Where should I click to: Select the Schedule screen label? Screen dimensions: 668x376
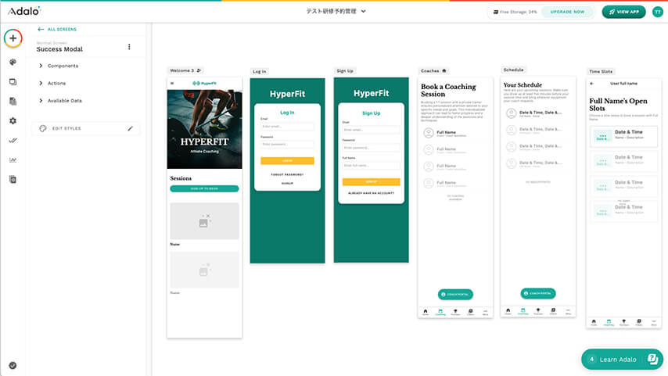pos(514,70)
